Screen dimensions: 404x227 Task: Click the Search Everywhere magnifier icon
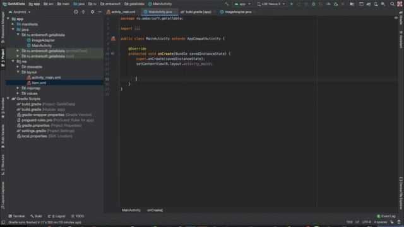392,4
